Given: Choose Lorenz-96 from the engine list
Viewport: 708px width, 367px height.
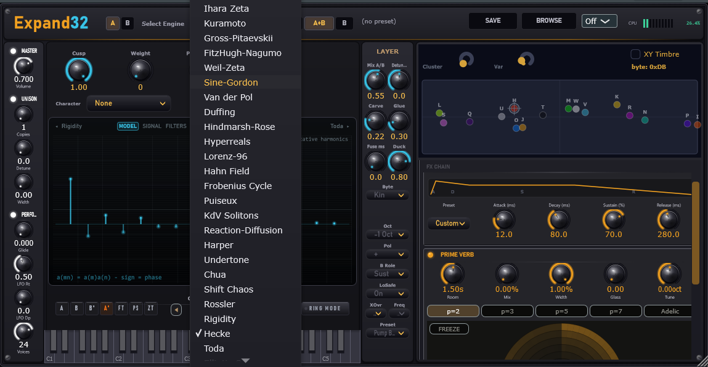Looking at the screenshot, I should tap(246, 156).
